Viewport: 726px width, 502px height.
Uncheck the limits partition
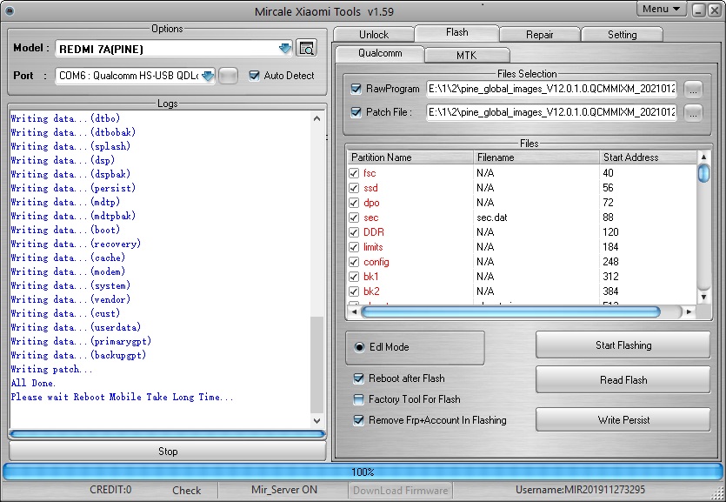click(354, 247)
